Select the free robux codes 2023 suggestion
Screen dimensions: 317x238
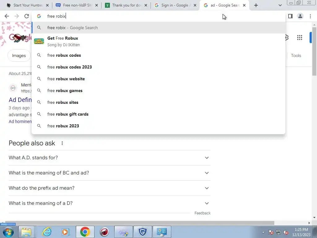coord(158,67)
